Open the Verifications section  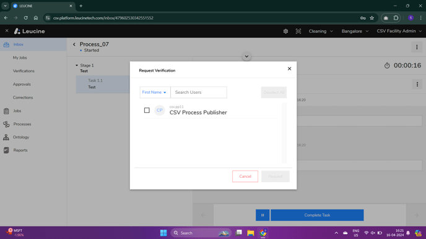click(24, 71)
